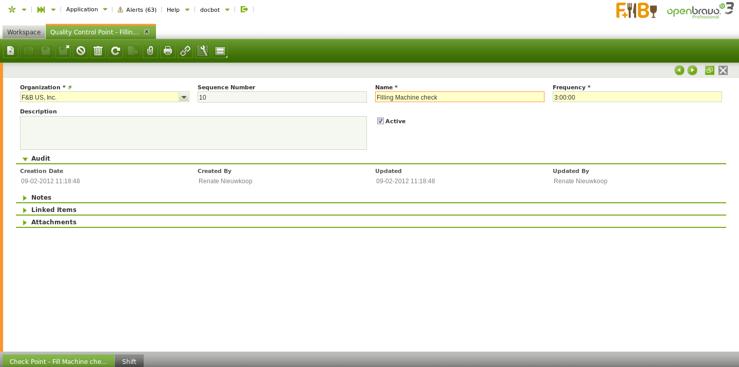Image resolution: width=739 pixels, height=367 pixels.
Task: Open Alerts (63) link
Action: pyautogui.click(x=137, y=10)
